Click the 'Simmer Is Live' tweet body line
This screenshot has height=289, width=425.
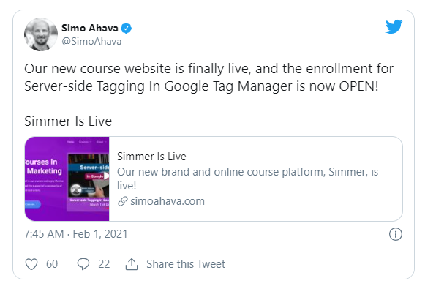68,121
